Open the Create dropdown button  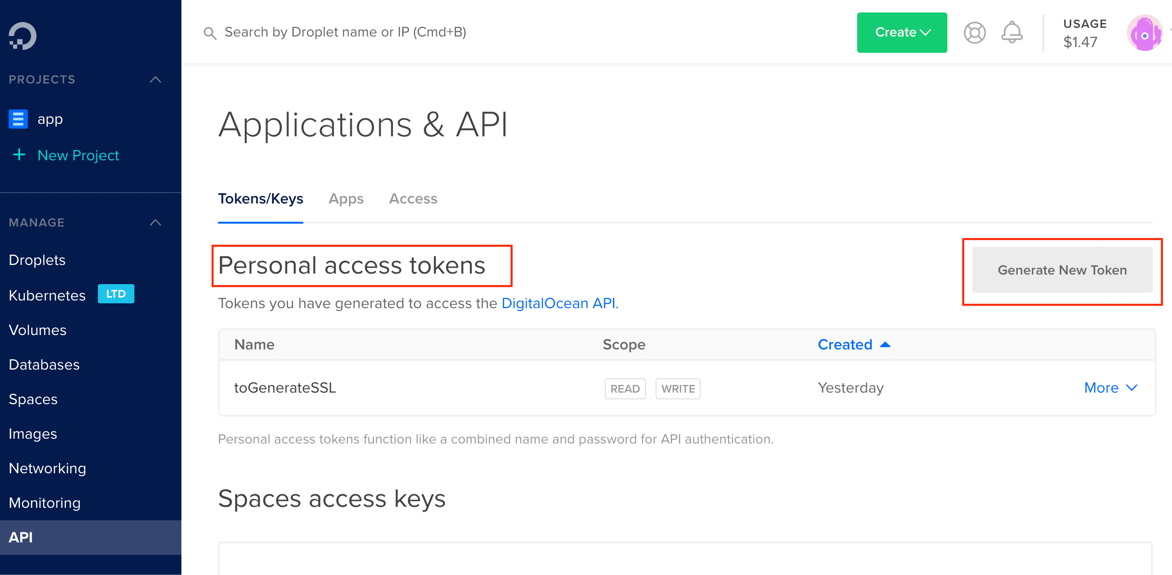[x=902, y=33]
